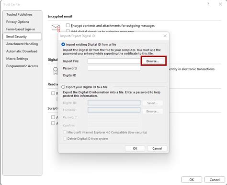The width and height of the screenshot is (227, 185).
Task: Click the Password field under Import File
Action: click(x=114, y=68)
